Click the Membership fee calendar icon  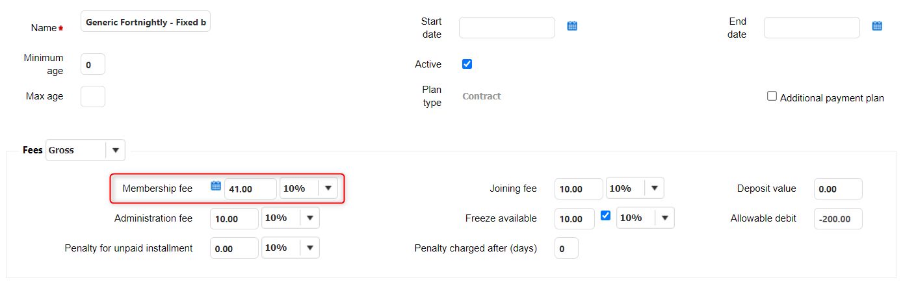point(216,186)
